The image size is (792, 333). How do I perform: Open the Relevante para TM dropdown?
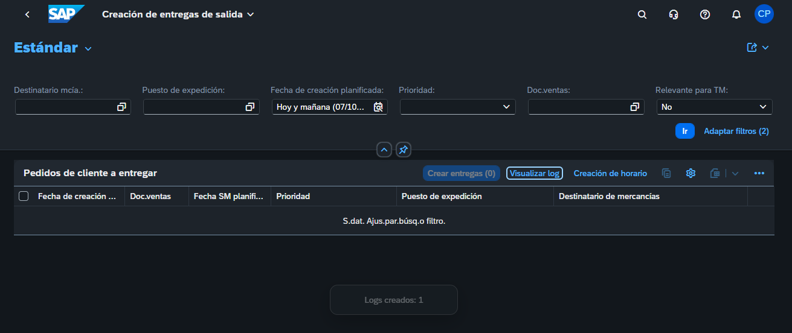tap(762, 107)
